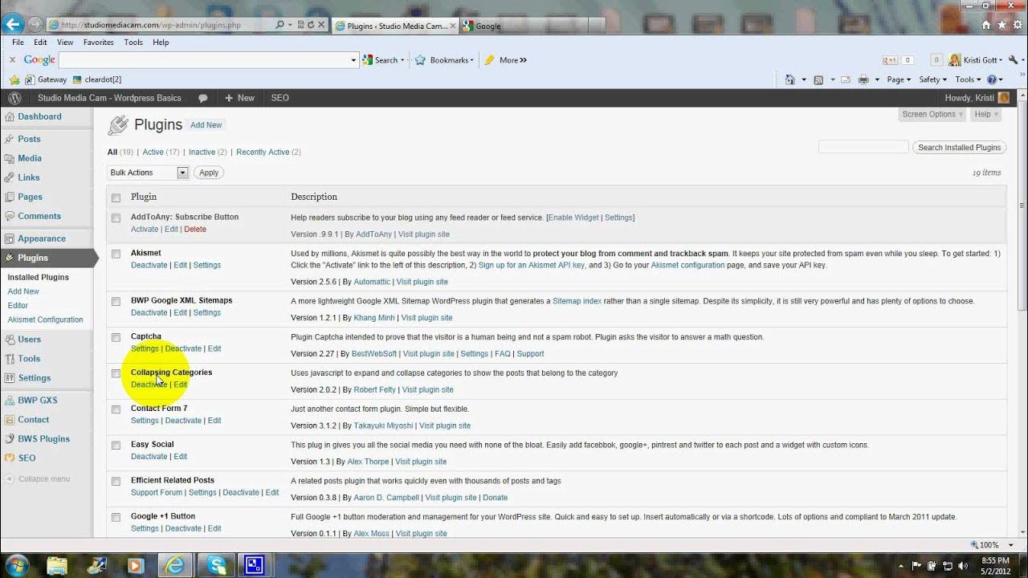
Task: Open the Favorites menu
Action: click(x=98, y=43)
